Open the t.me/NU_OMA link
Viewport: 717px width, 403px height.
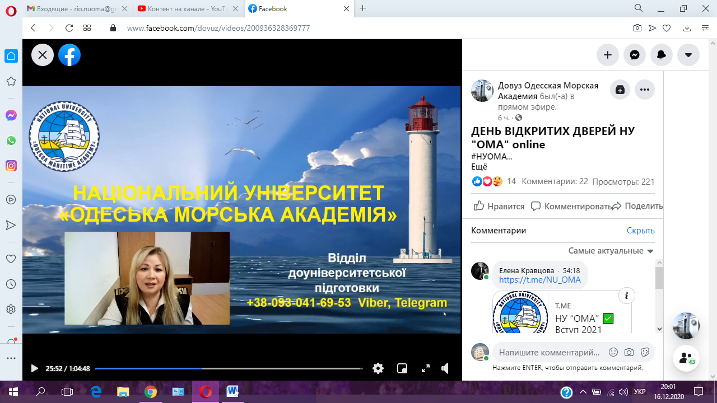pos(540,280)
